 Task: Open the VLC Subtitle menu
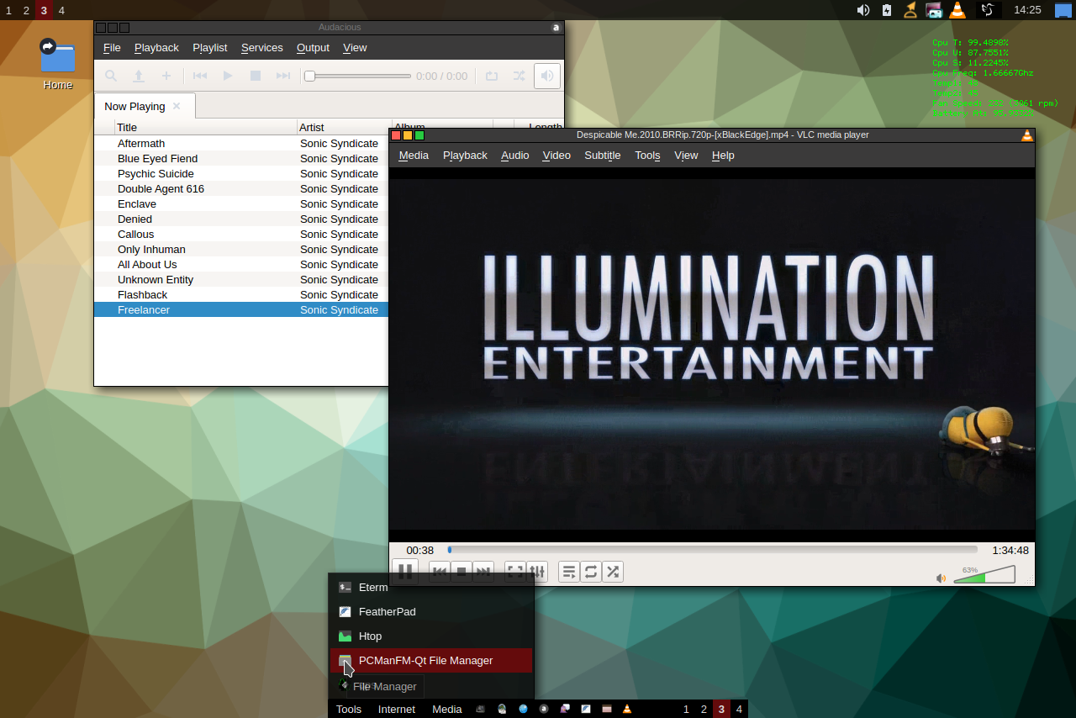pos(603,156)
